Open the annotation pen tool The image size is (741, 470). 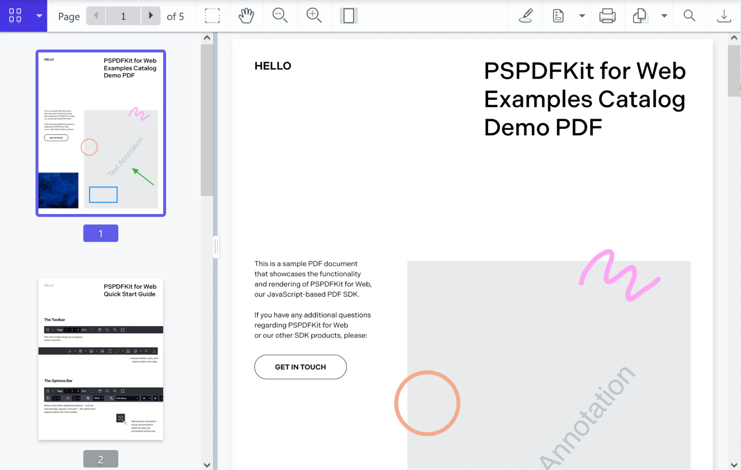tap(526, 16)
